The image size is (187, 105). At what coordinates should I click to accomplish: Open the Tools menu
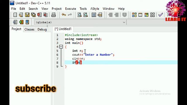point(83,9)
